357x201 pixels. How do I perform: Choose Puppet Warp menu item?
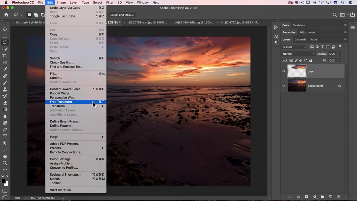76,93
